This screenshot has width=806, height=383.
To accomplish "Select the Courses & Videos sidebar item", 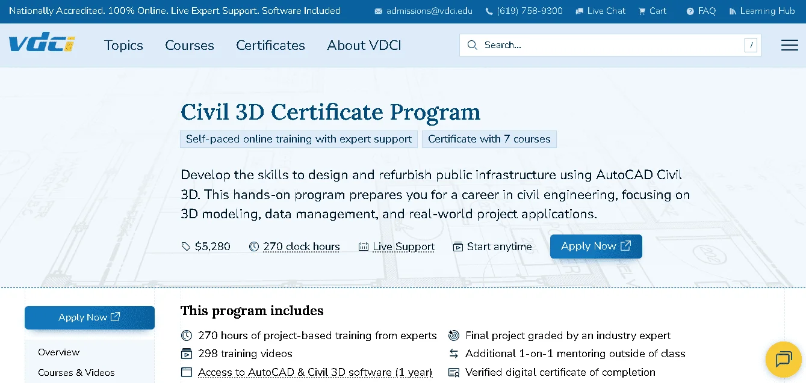I will coord(76,372).
